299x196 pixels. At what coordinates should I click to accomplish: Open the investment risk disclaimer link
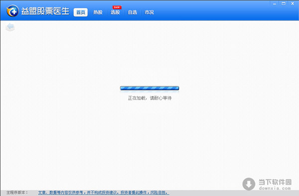click(104, 193)
